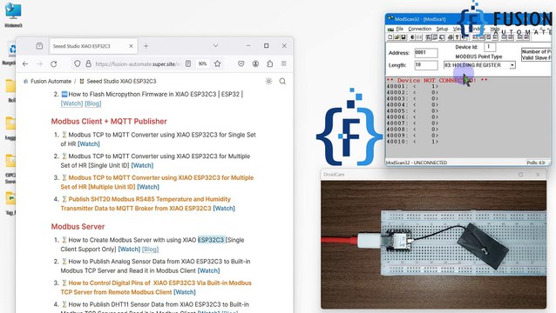Click New document icon in ModScan32 toolbar
Viewport: 556px width, 313px height.
[390, 37]
